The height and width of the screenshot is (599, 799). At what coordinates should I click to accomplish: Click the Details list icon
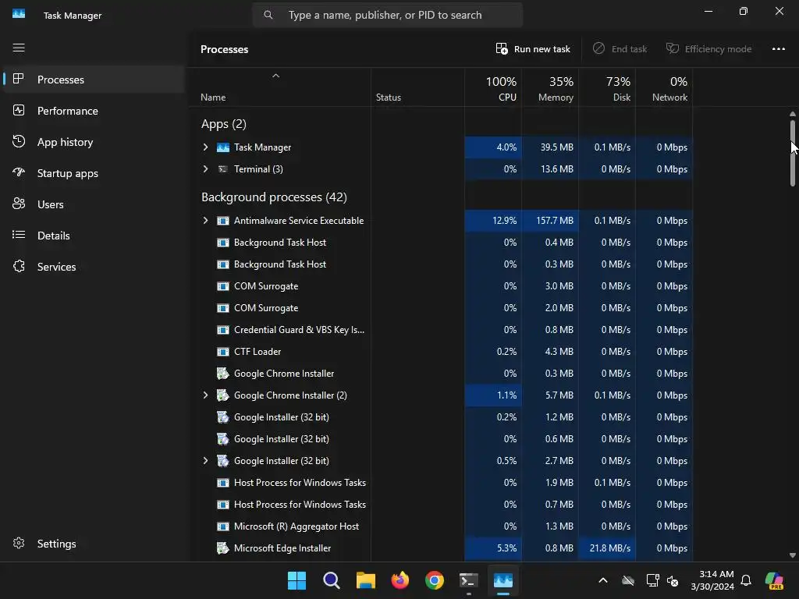tap(19, 235)
